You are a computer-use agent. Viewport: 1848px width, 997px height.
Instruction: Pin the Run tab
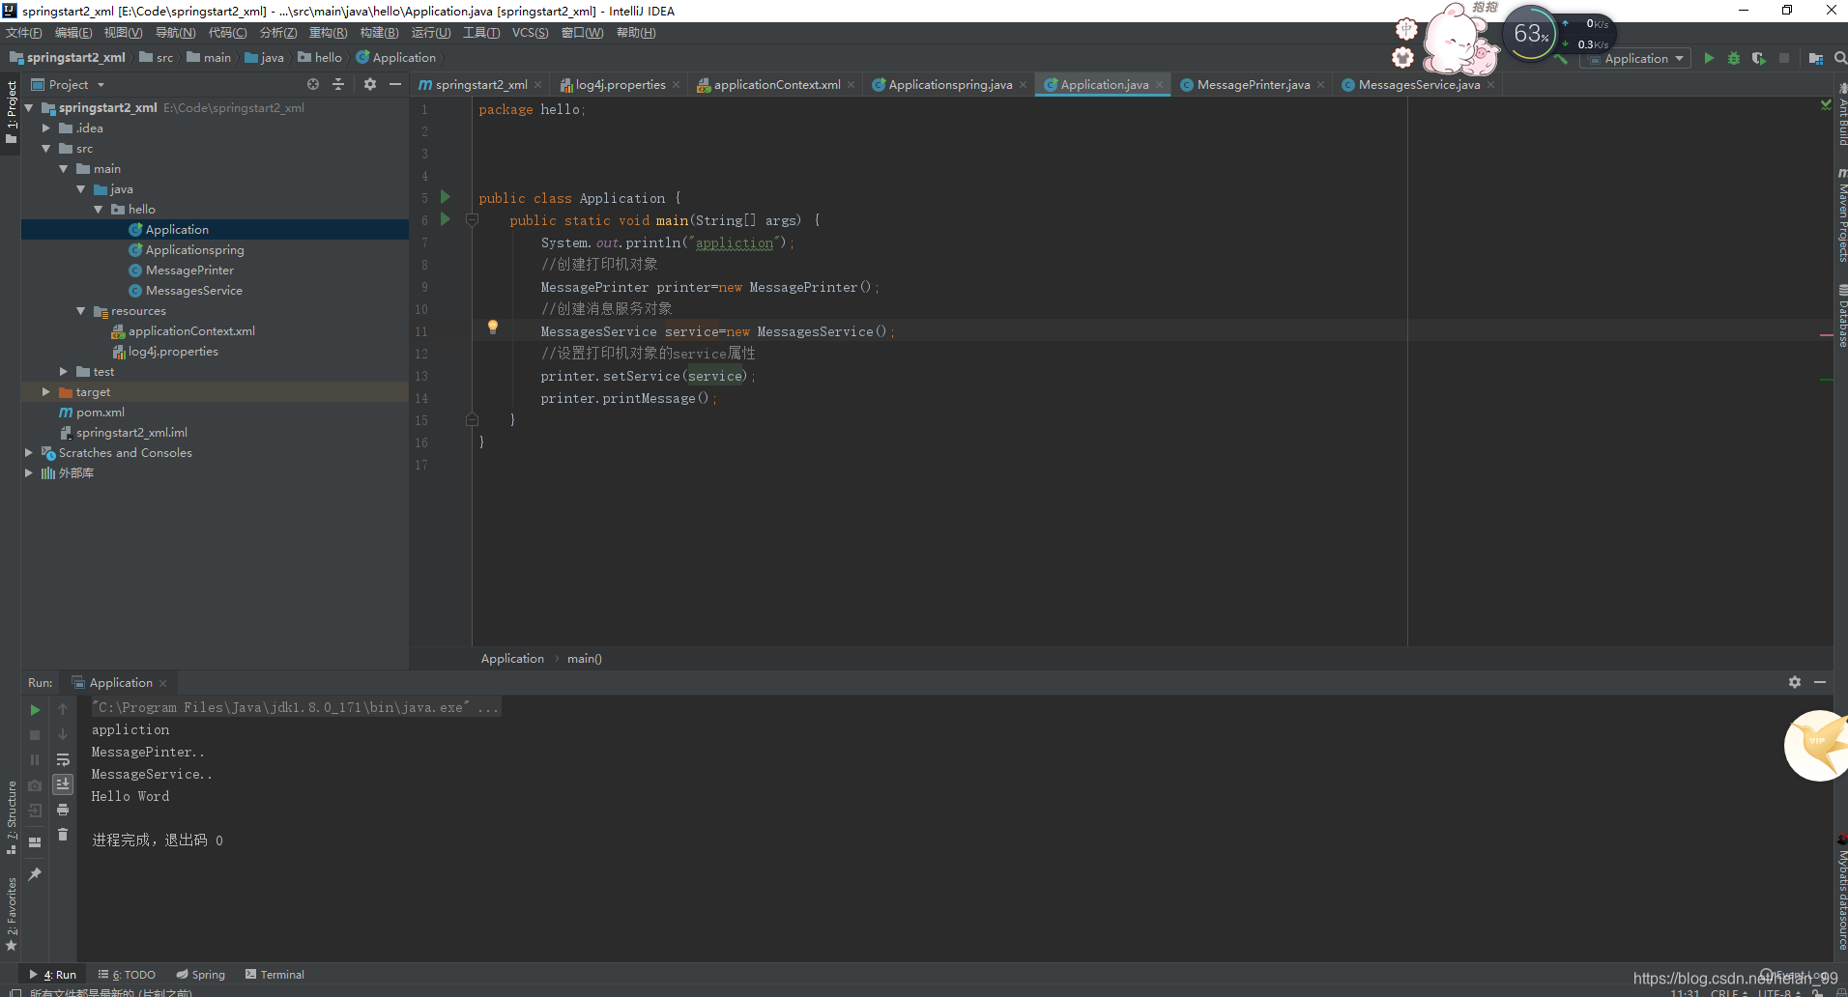pos(35,874)
